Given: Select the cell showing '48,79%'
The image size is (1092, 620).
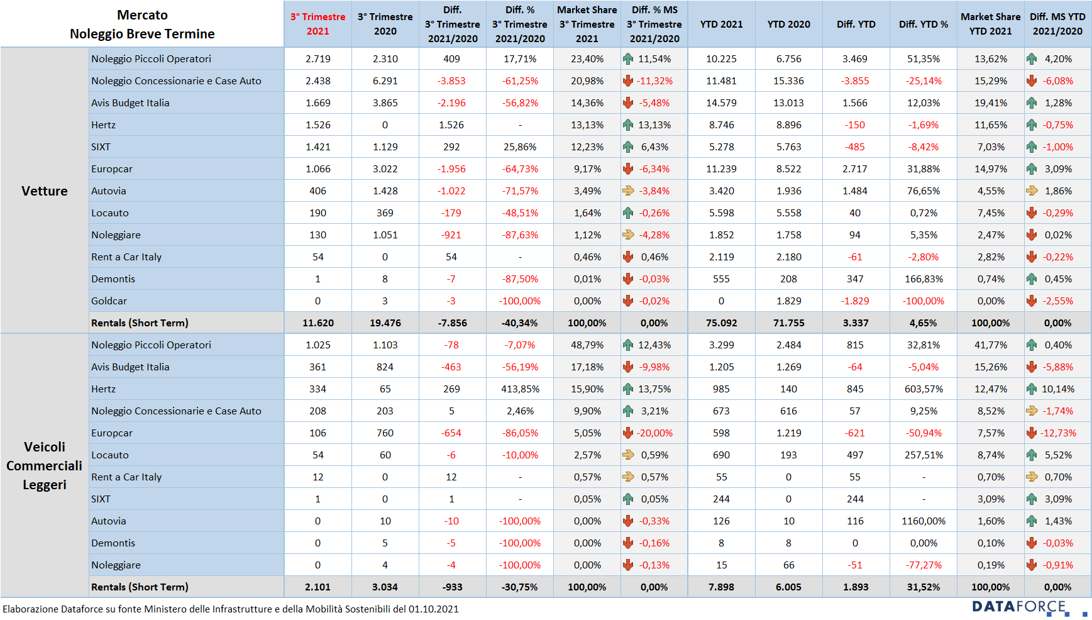Looking at the screenshot, I should pyautogui.click(x=587, y=345).
